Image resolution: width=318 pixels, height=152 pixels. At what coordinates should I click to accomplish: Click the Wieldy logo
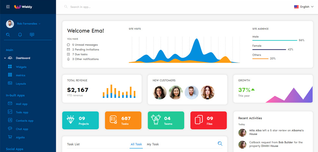pyautogui.click(x=23, y=7)
